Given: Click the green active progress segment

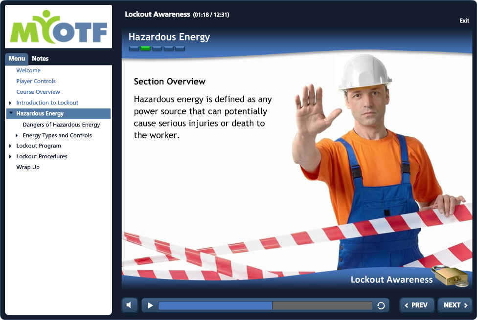Looking at the screenshot, I should pyautogui.click(x=145, y=48).
